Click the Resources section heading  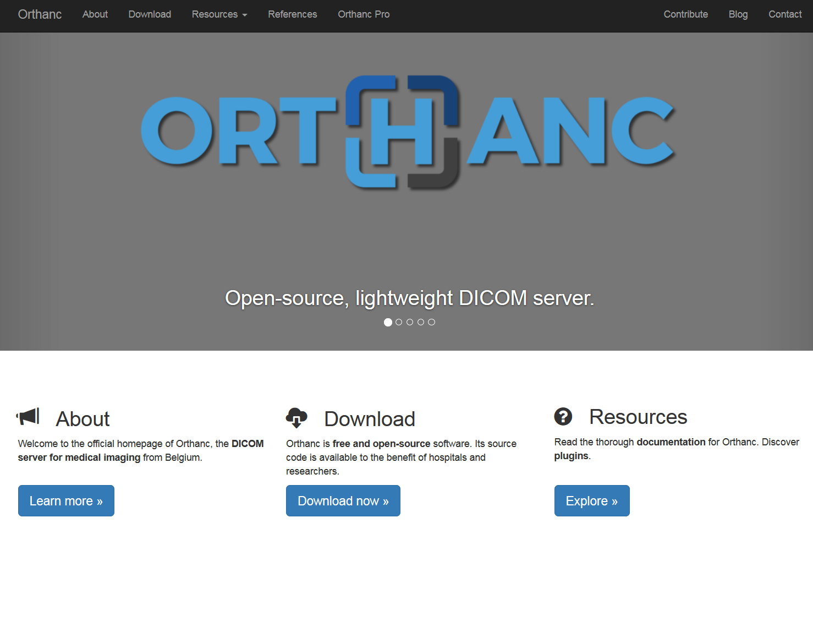[x=638, y=417]
